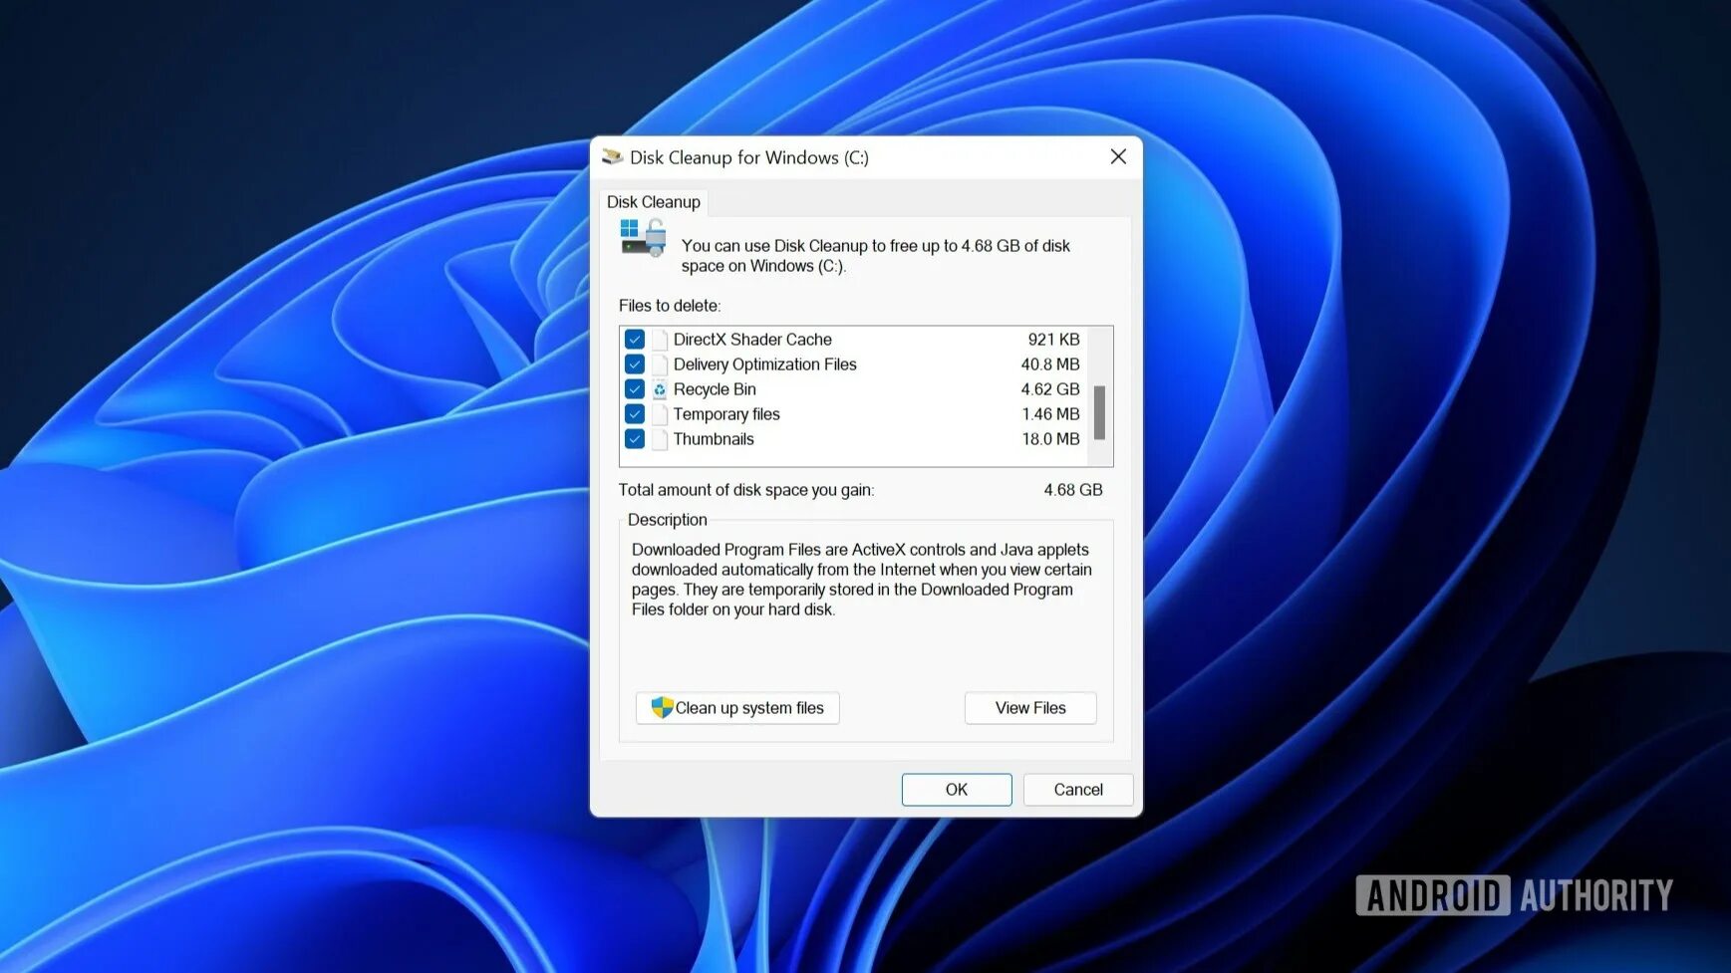The height and width of the screenshot is (973, 1731).
Task: Confirm cleanup with OK
Action: coord(957,790)
